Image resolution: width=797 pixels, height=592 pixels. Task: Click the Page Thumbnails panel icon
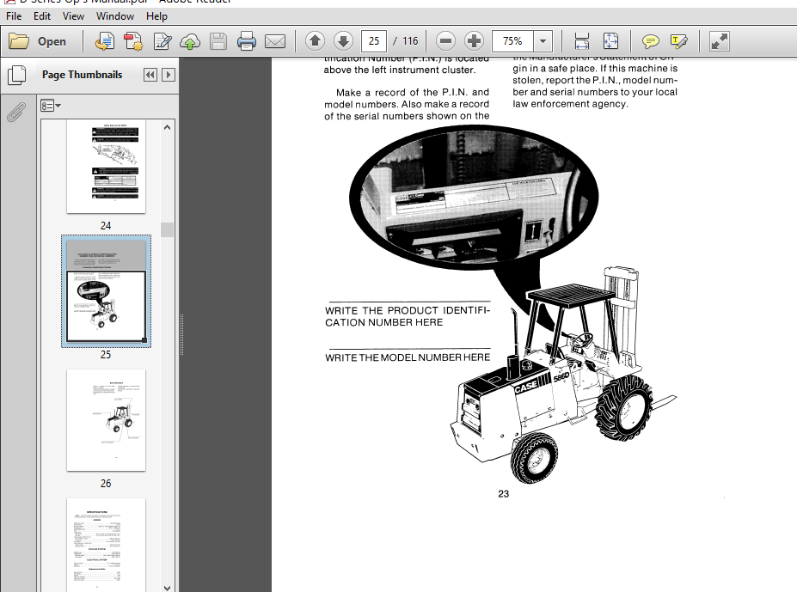pos(17,76)
